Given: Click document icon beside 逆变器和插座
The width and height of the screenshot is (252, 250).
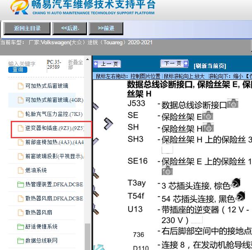Looking at the screenshot, I should 20,128.
